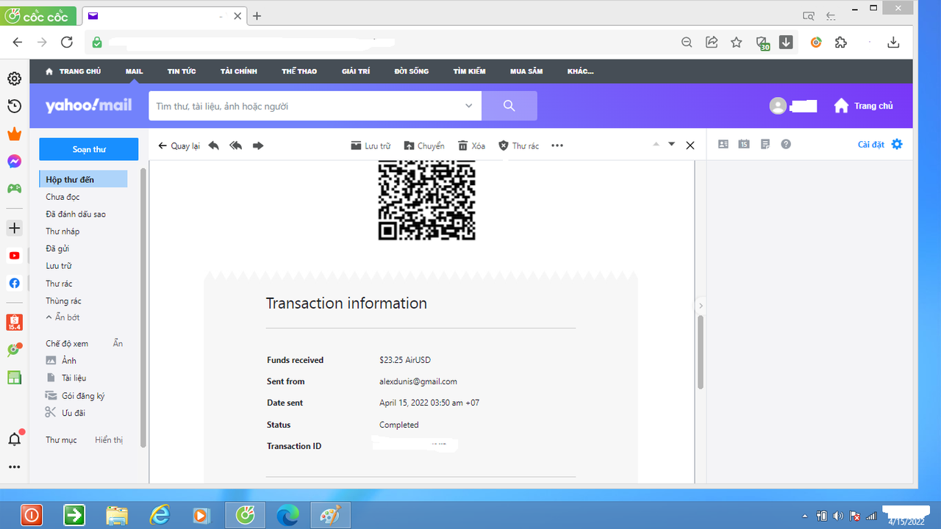The image size is (941, 529).
Task: Move email using Chuyển button
Action: pyautogui.click(x=424, y=145)
